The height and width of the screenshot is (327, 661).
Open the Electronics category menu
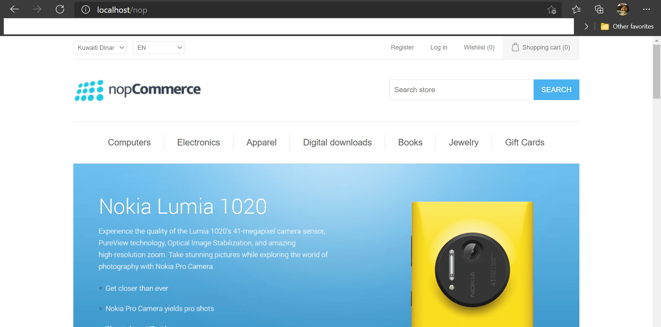click(x=198, y=142)
